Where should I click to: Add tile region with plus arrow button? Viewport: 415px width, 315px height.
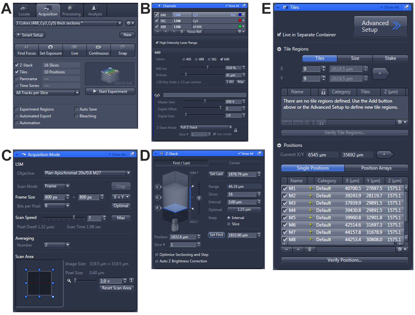coord(381,74)
